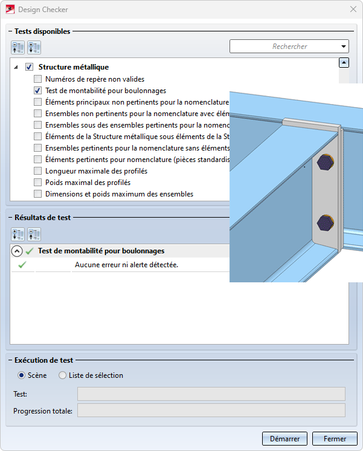Image resolution: width=363 pixels, height=451 pixels.
Task: Select 'Aucune erreur ni alerte détectée.' result text
Action: pyautogui.click(x=126, y=265)
